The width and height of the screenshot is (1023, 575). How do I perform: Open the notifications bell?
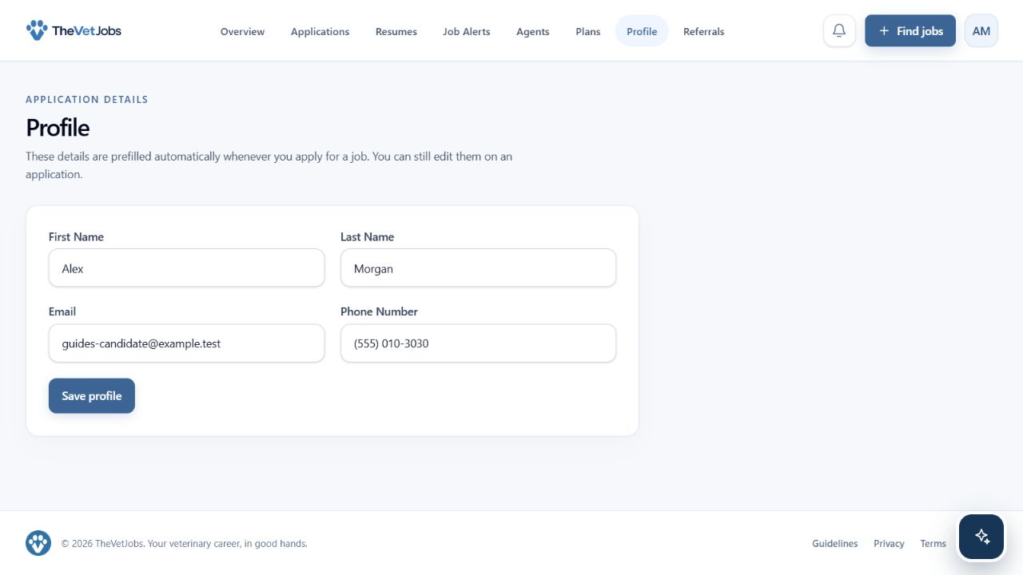point(839,30)
